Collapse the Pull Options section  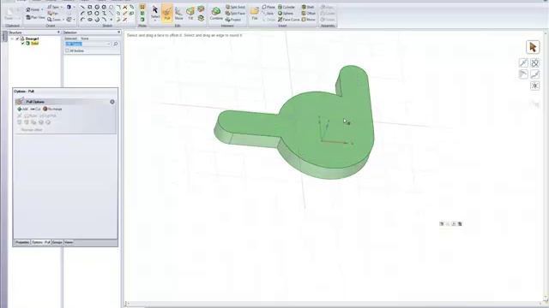112,102
